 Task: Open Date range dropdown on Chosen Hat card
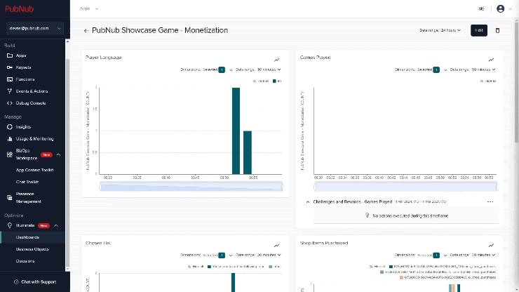258,255
